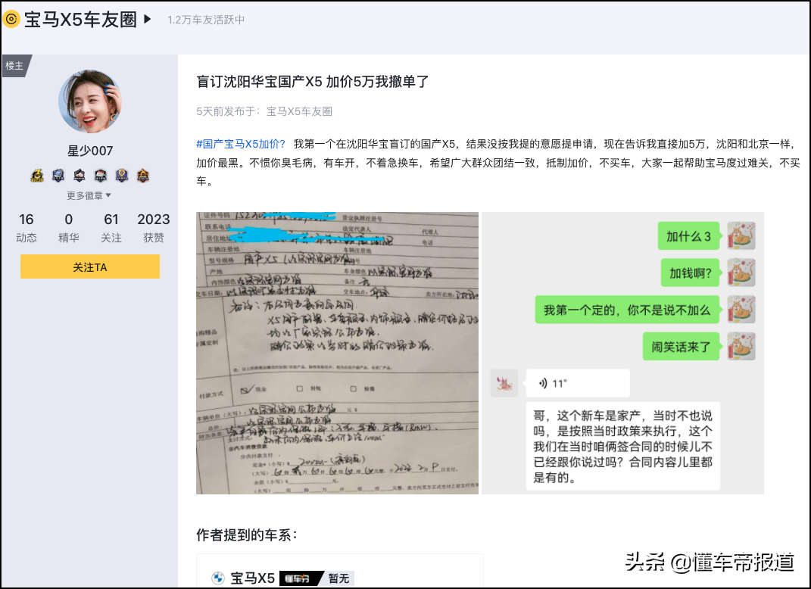Click the 暂无 score value
The image size is (811, 589).
coord(338,578)
